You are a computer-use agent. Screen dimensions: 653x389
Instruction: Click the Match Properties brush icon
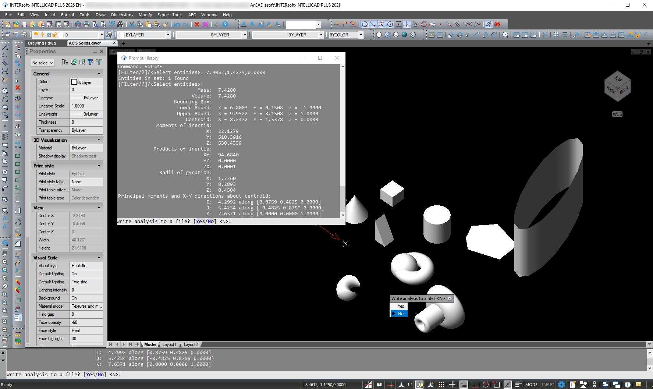(166, 24)
